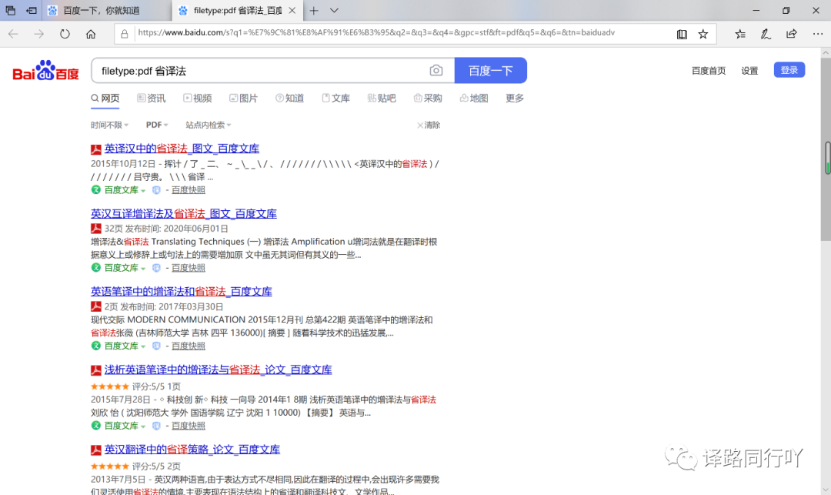
Task: Click the camera image search icon
Action: (x=436, y=71)
